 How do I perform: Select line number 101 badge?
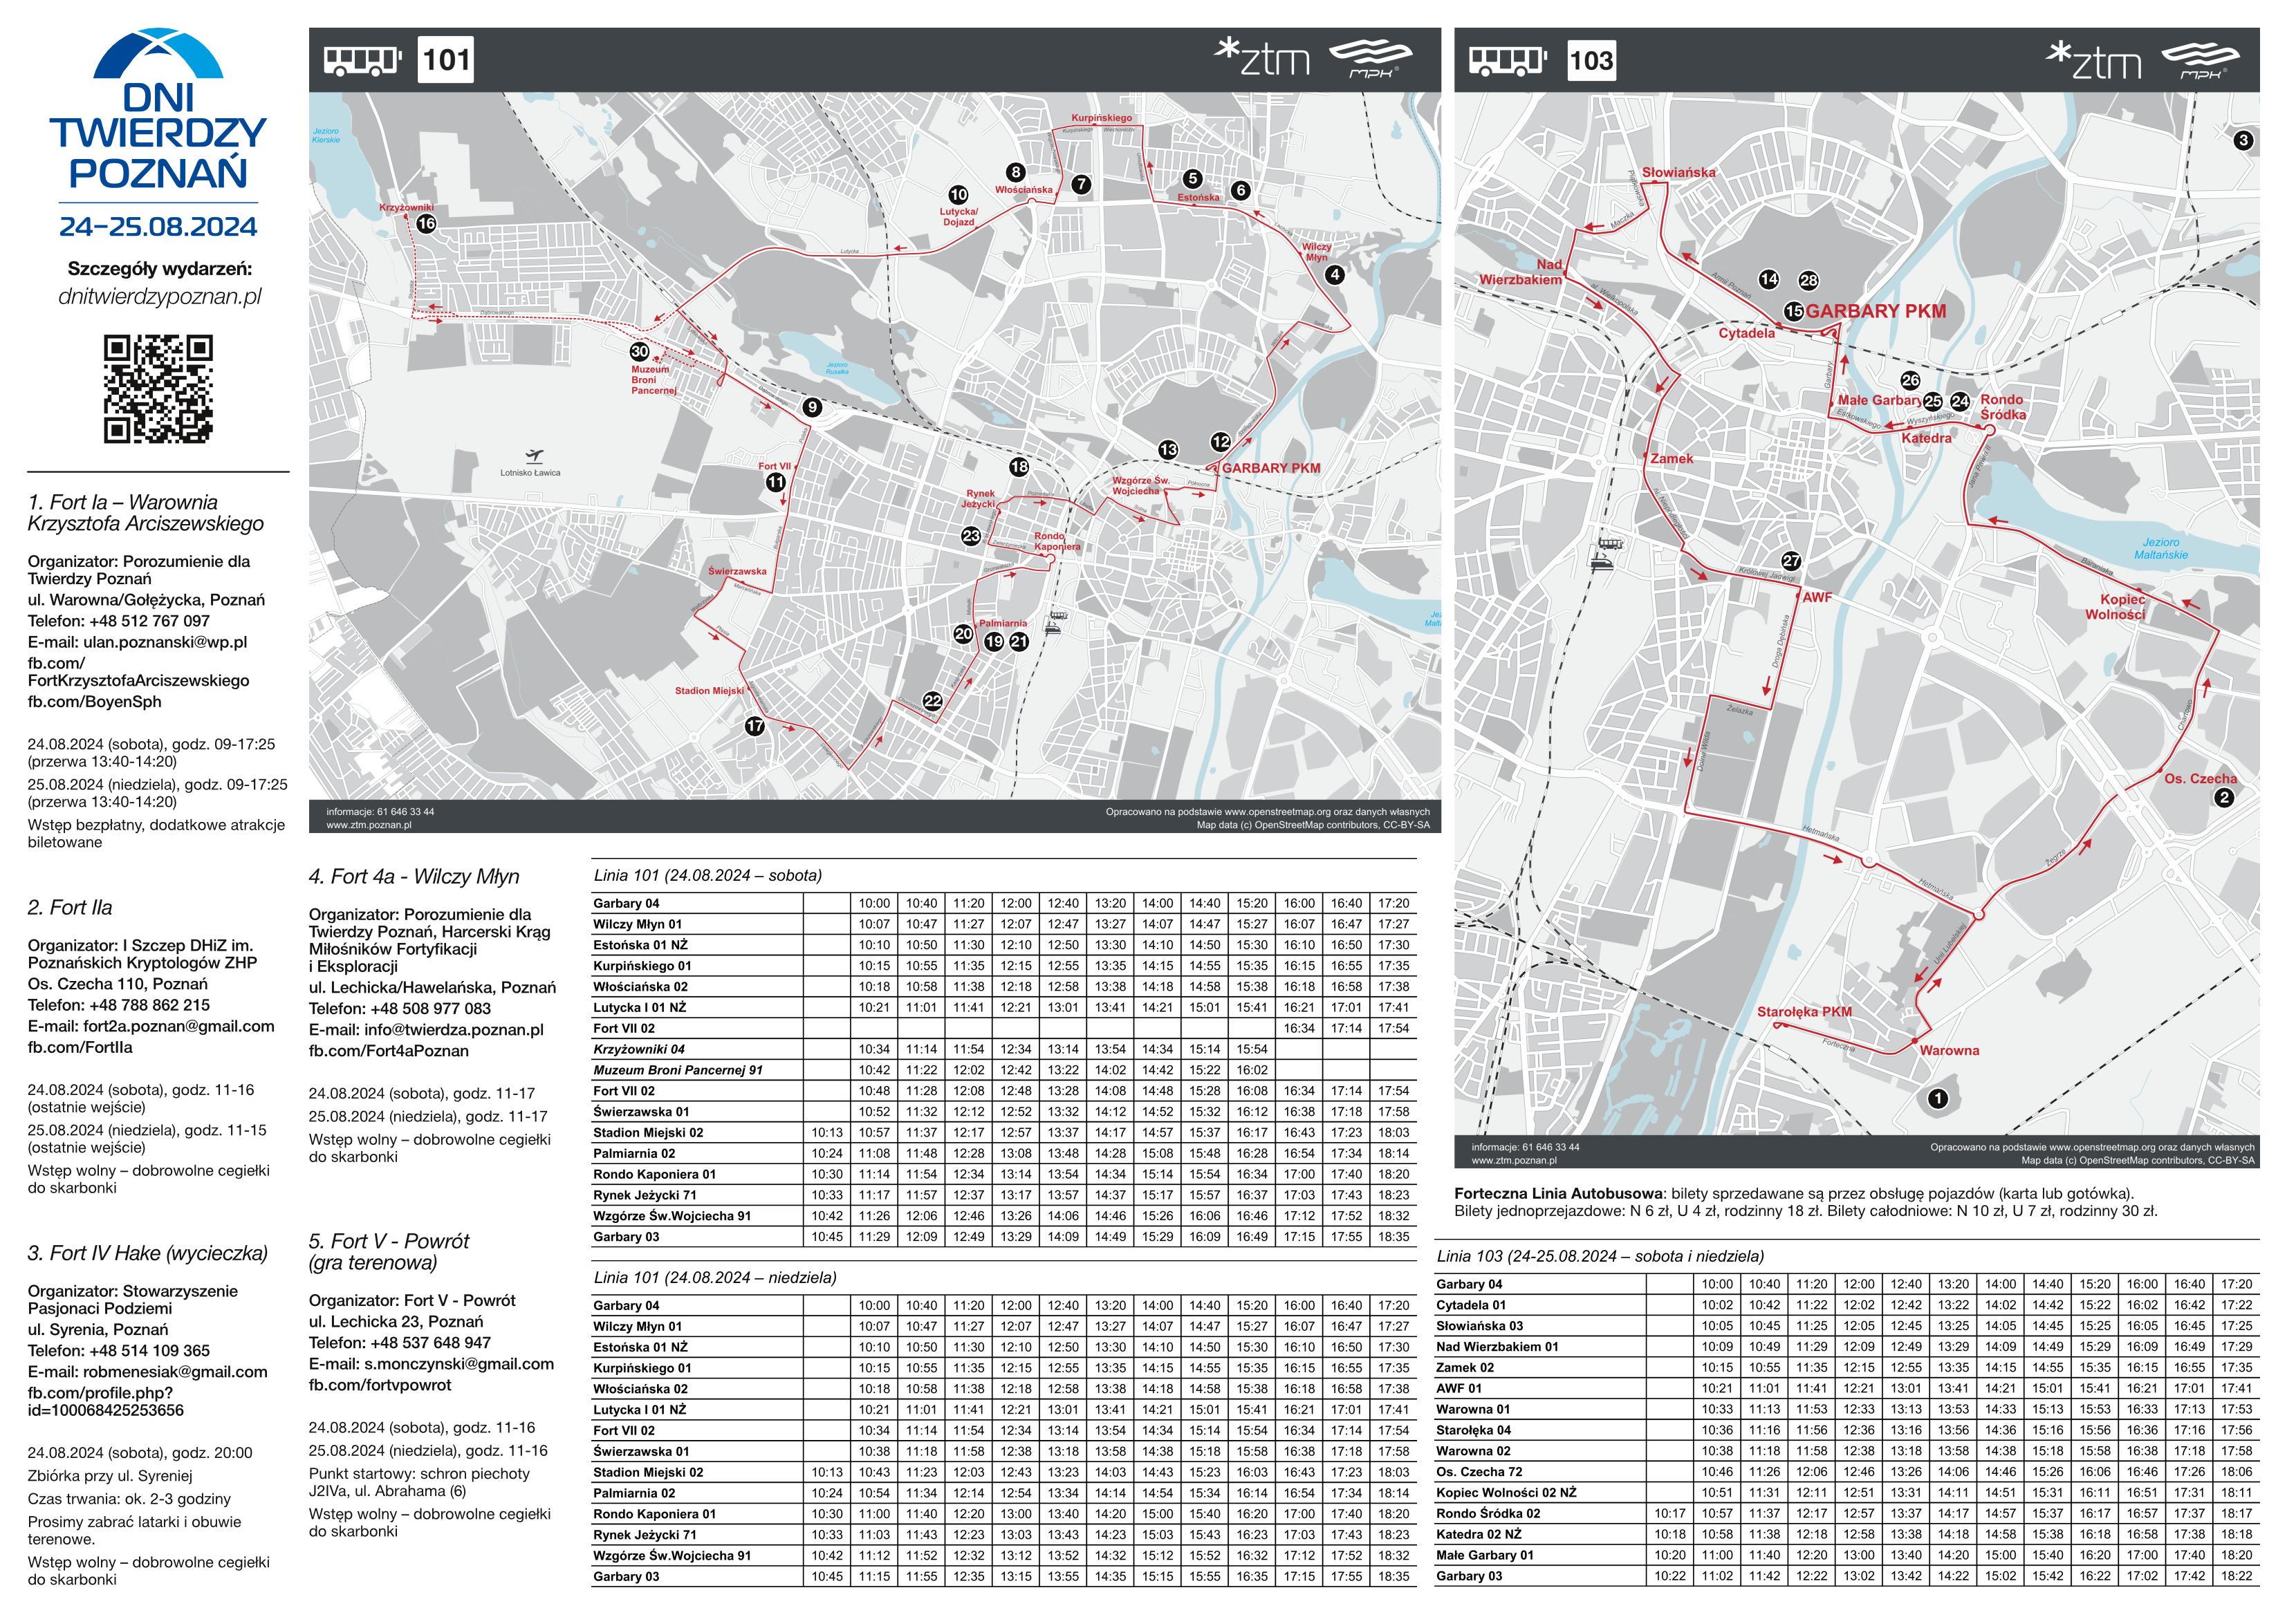(446, 61)
